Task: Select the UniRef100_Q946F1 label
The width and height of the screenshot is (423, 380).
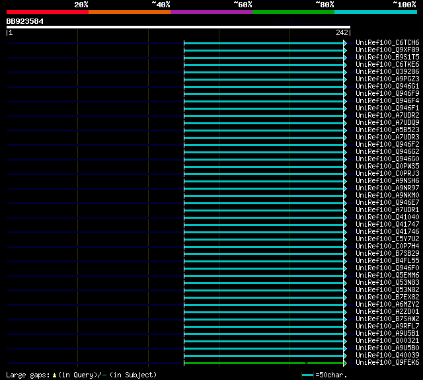Action: coord(387,108)
